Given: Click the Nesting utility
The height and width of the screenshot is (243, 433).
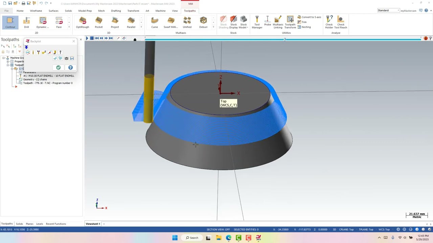Looking at the screenshot, I should (x=304, y=27).
